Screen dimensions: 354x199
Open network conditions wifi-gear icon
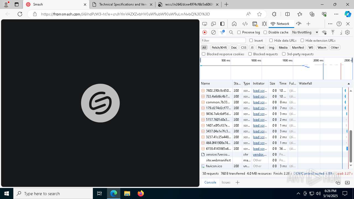pos(324,32)
